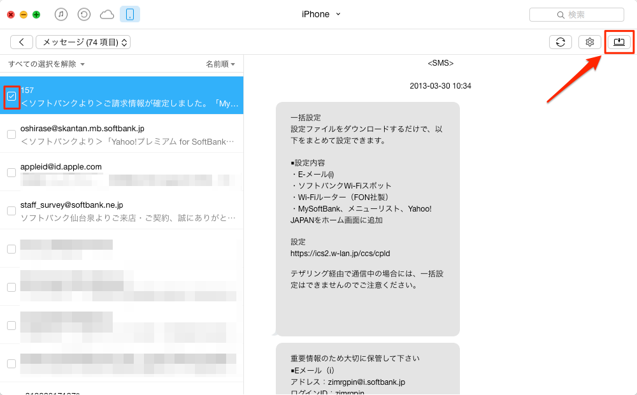Open the すべての選択を解除 selection menu
Image resolution: width=637 pixels, height=395 pixels.
[x=47, y=64]
